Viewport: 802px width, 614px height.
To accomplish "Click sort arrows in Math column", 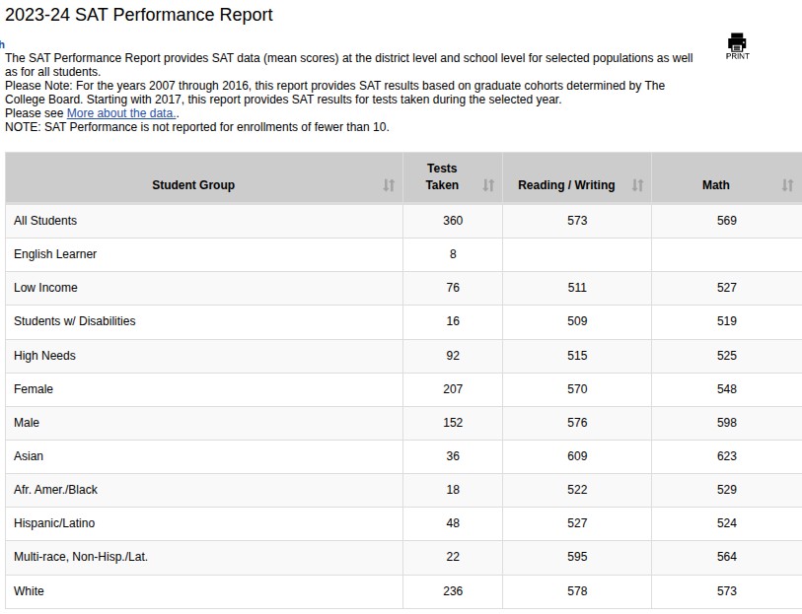I will 787,185.
